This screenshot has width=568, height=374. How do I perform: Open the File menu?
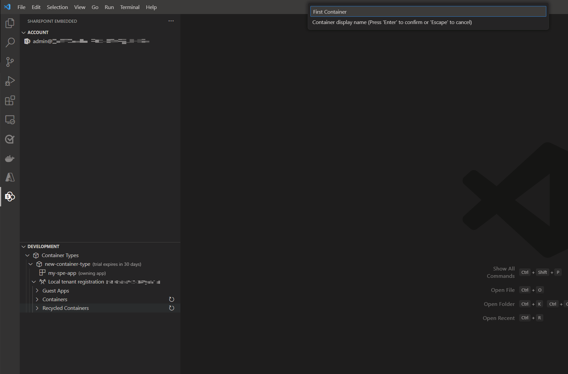(x=21, y=7)
